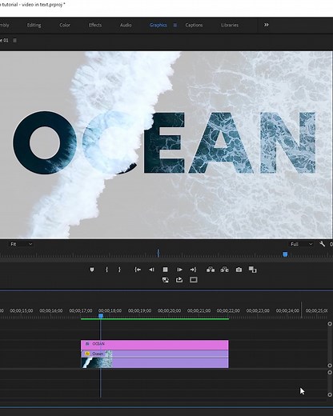Toggle safe margins overlay
This screenshot has width=333, height=416.
194,280
